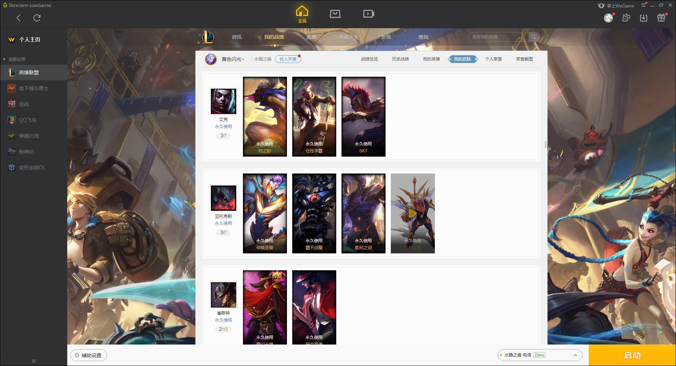Click the 找人开黑 button
The height and width of the screenshot is (366, 676).
coord(288,59)
